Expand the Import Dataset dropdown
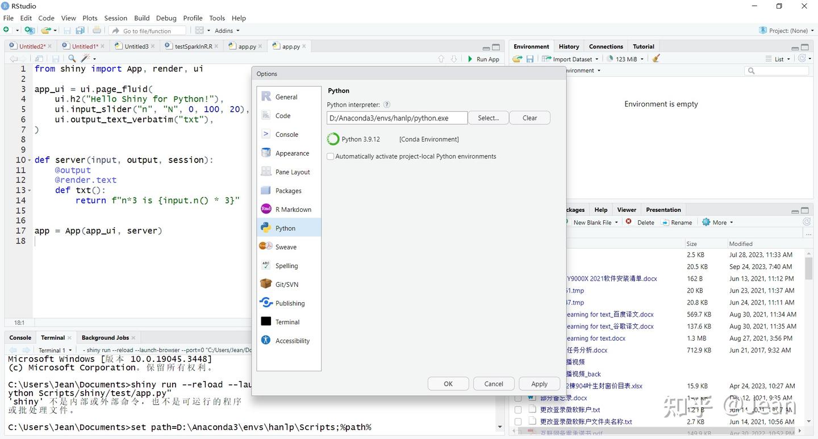This screenshot has height=439, width=818. [x=571, y=58]
